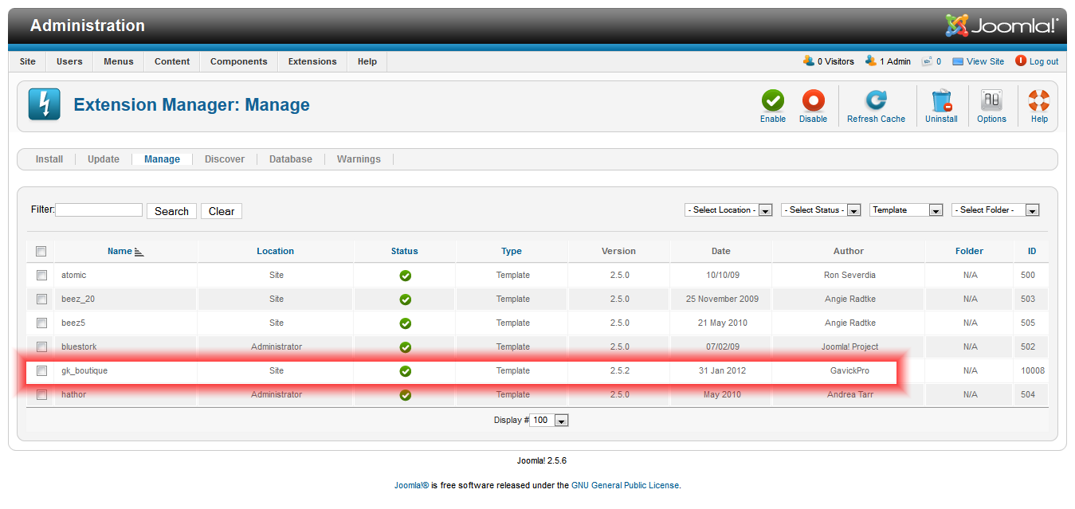The height and width of the screenshot is (509, 1075).
Task: Open the Menus menu
Action: point(119,61)
